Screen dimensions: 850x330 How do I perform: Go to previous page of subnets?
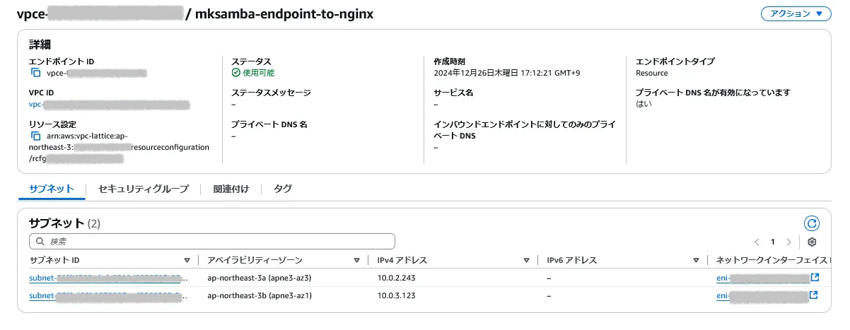tap(757, 242)
